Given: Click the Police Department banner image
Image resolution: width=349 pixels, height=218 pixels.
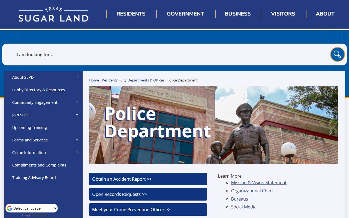Looking at the screenshot, I should coord(273,125).
